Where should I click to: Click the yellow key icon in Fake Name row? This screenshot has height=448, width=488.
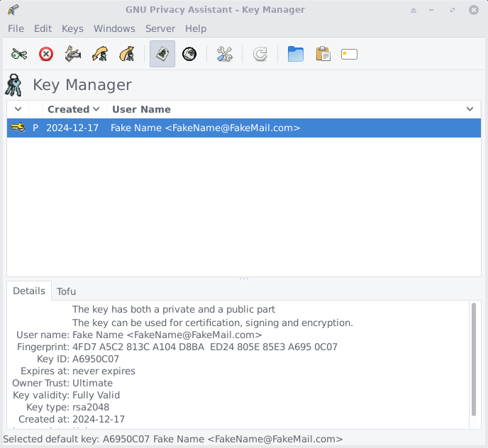(18, 128)
